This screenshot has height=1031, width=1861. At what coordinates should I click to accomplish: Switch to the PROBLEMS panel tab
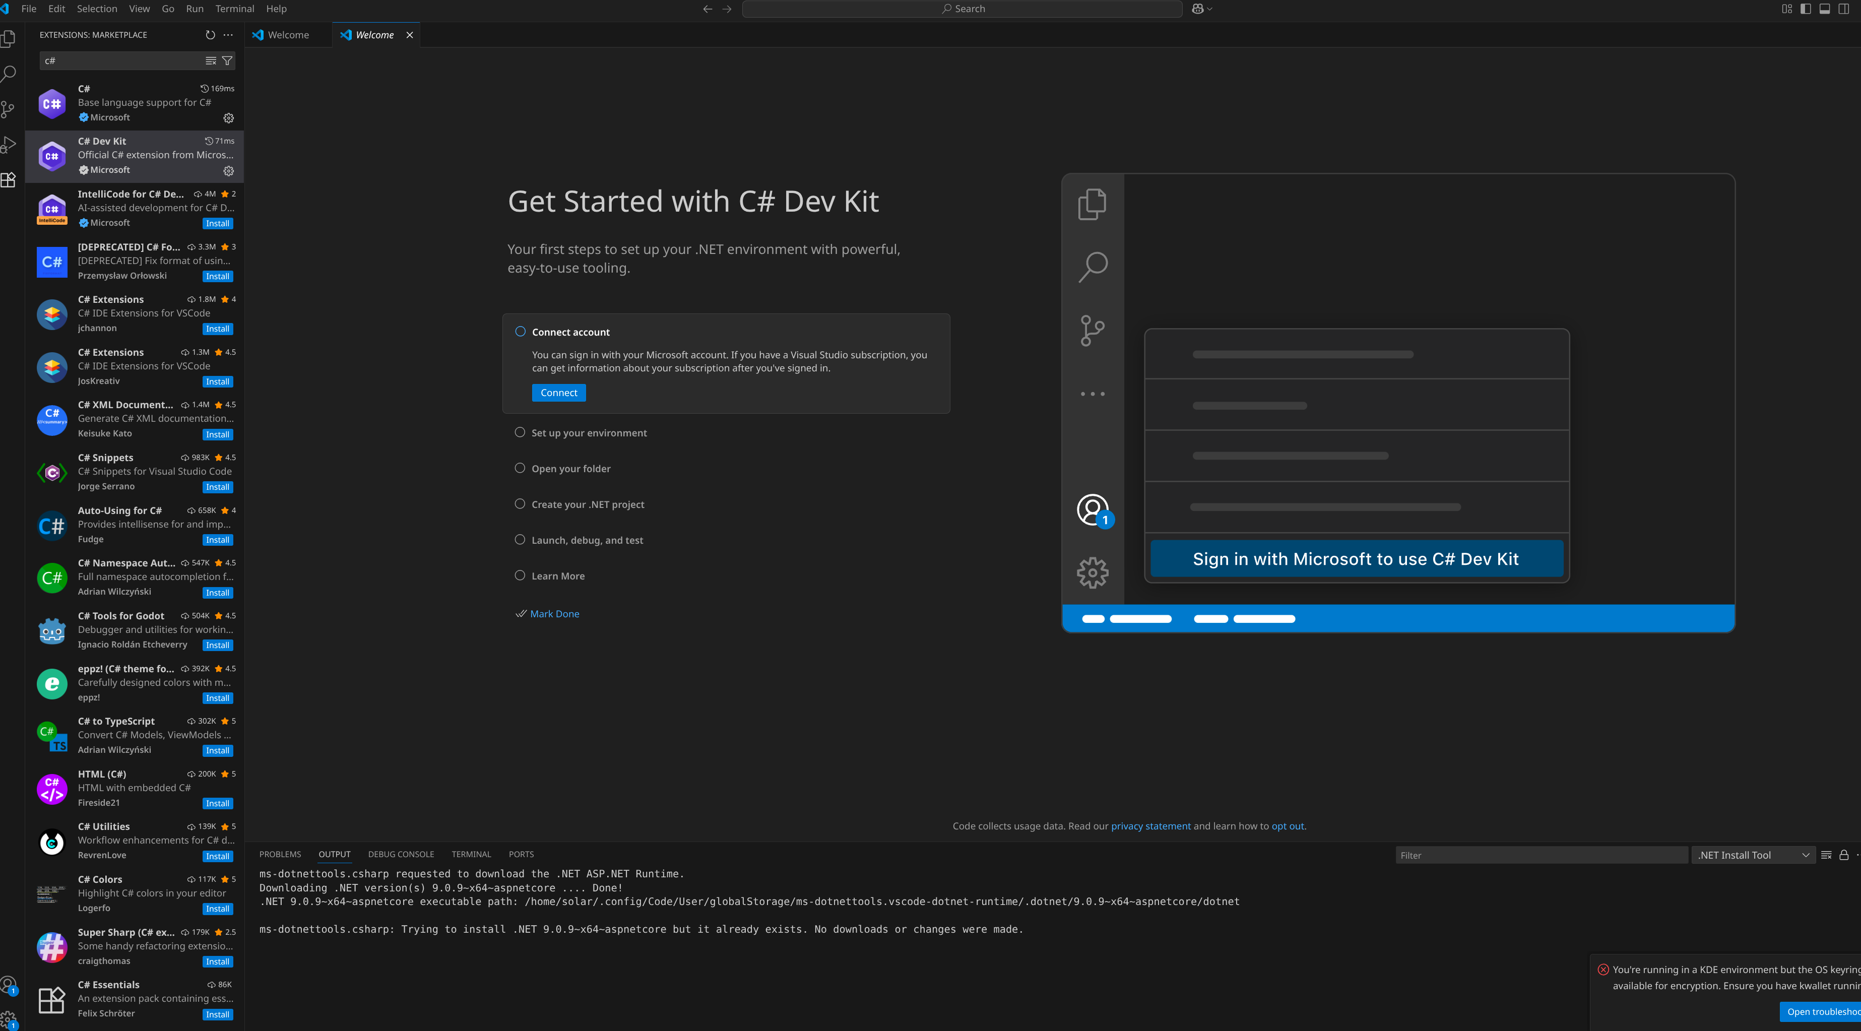280,854
